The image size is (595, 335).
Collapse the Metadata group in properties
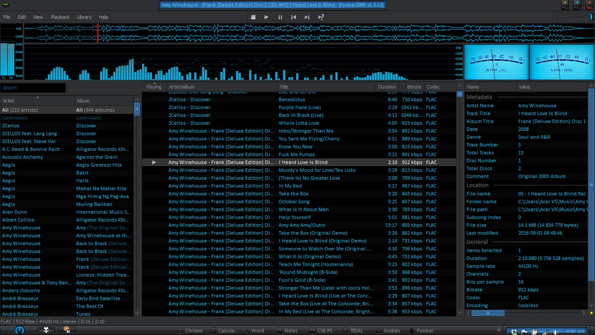coord(479,97)
